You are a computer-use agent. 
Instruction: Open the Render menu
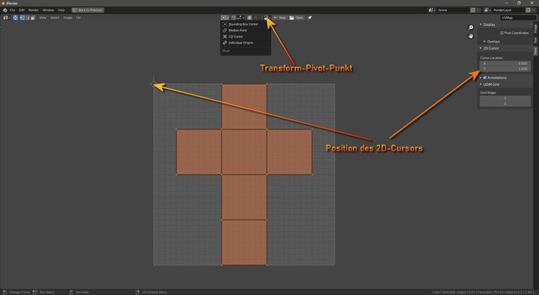click(34, 10)
